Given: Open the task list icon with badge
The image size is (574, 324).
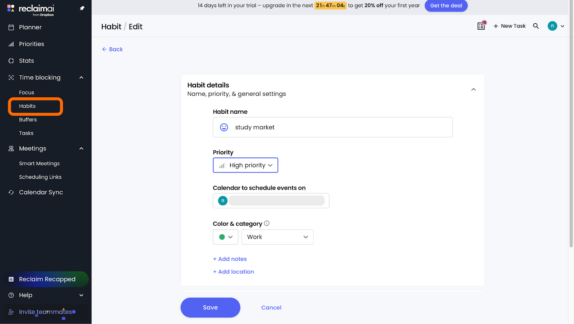Looking at the screenshot, I should tap(481, 26).
